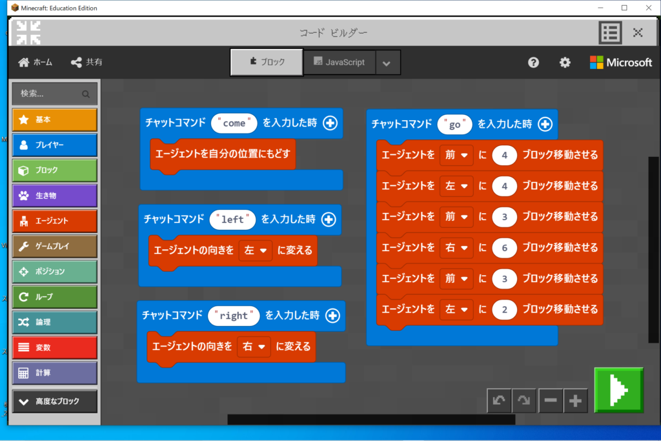Expand the 高度なブロック section
This screenshot has height=441, width=661.
tap(54, 402)
